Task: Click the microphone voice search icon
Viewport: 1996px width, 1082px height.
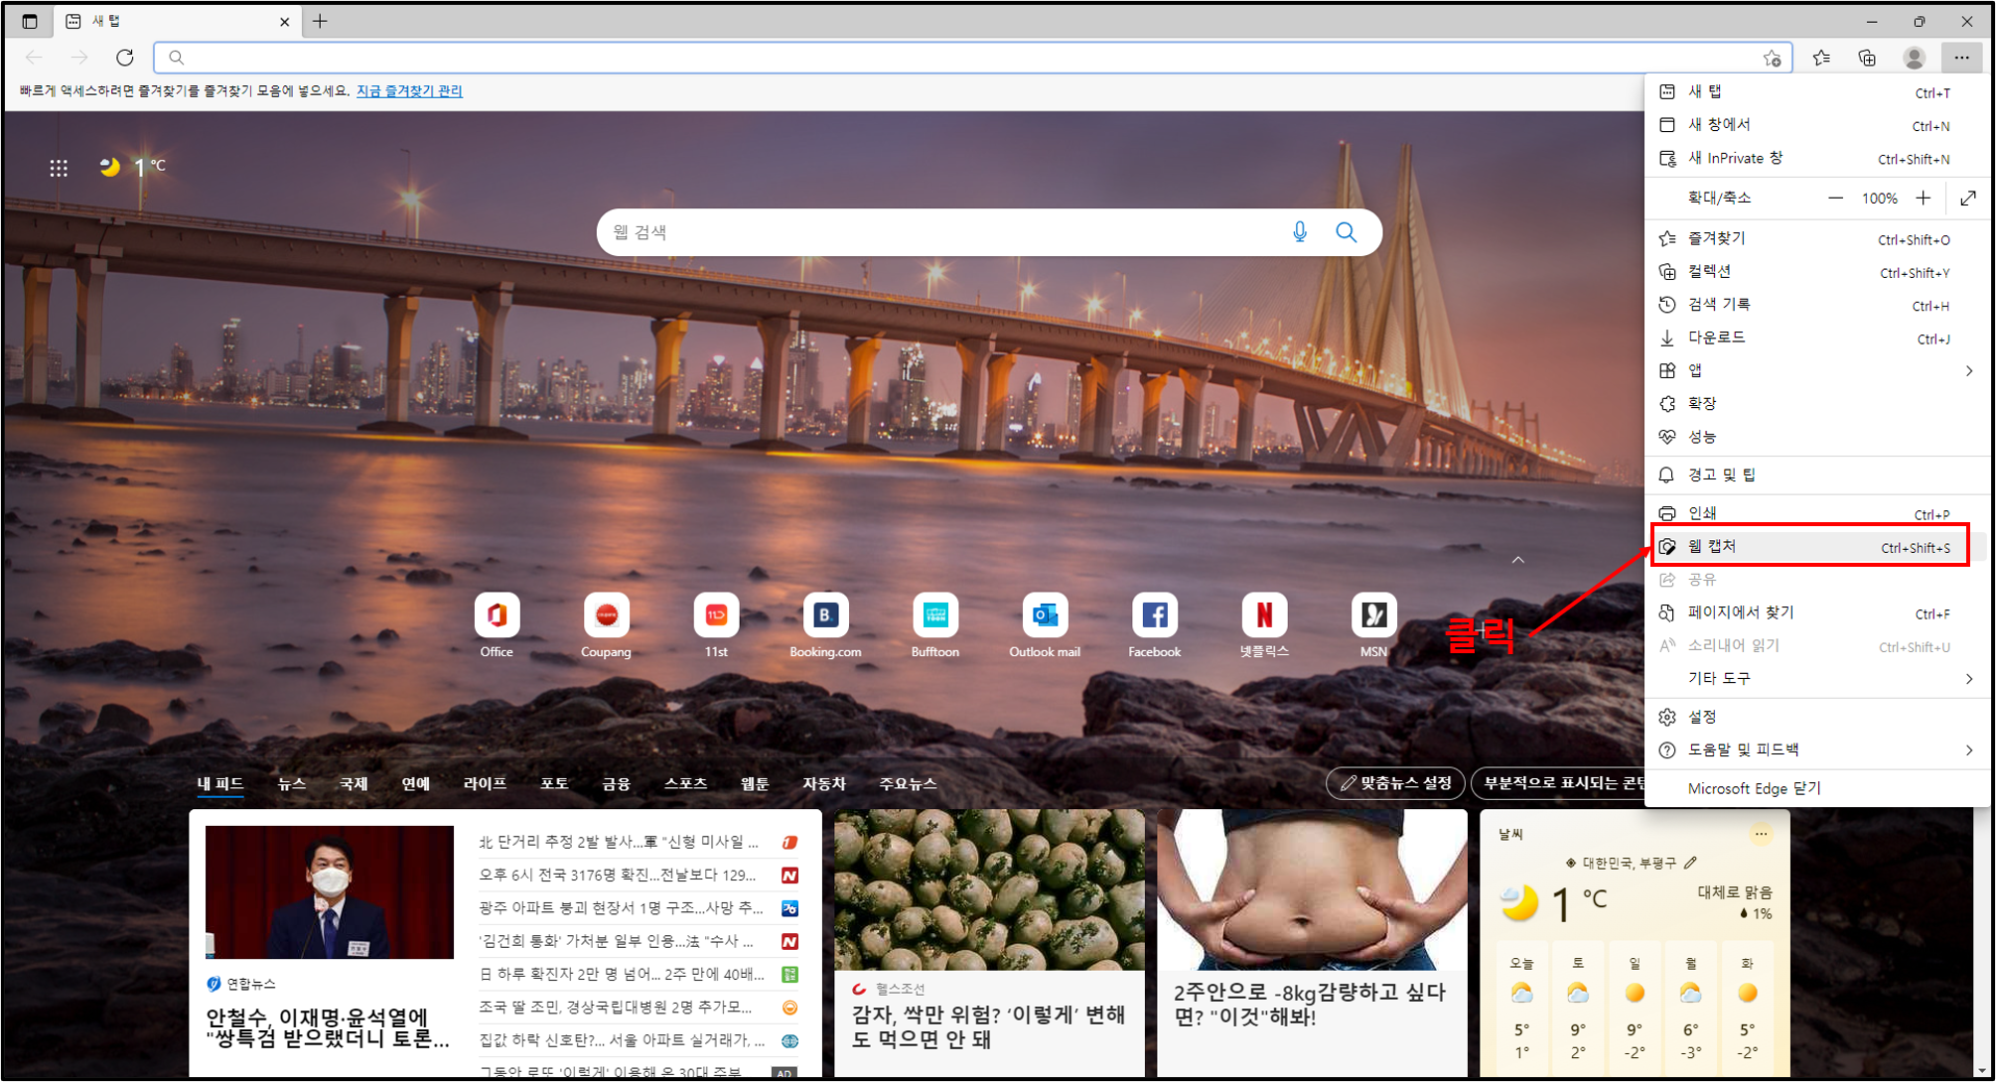Action: point(1299,232)
